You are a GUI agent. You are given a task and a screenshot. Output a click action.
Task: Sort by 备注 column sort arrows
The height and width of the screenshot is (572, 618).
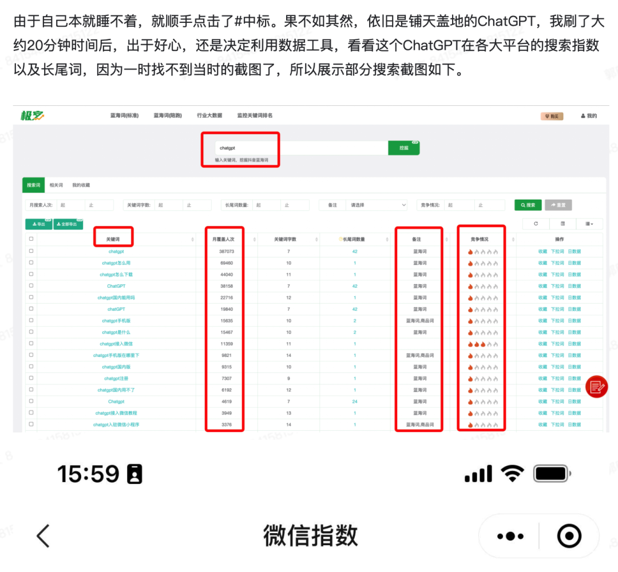(x=446, y=240)
